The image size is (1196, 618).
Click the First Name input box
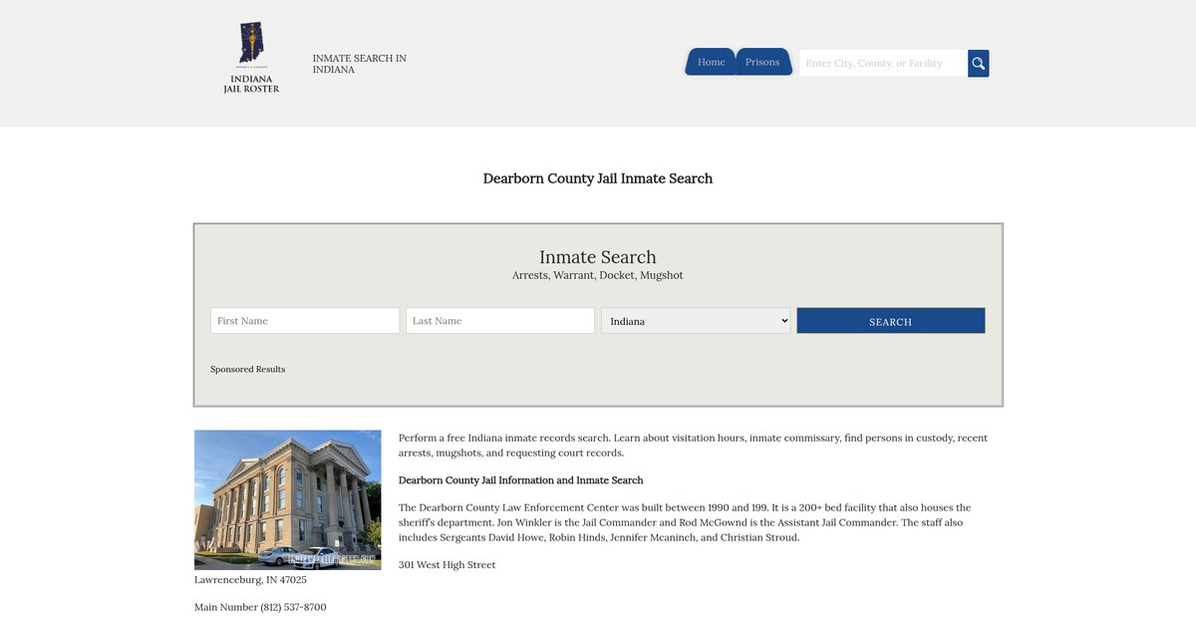[x=305, y=321]
